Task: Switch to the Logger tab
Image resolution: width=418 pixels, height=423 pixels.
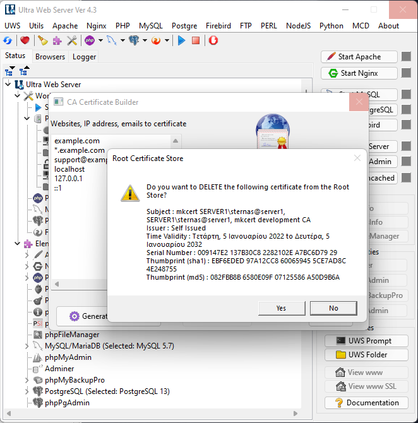Action: 84,57
